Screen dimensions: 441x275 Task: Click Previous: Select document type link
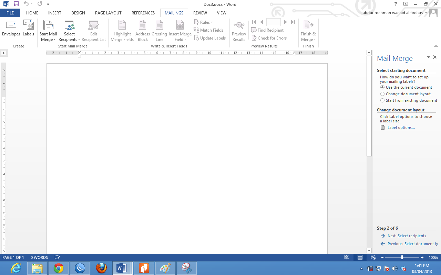(413, 244)
